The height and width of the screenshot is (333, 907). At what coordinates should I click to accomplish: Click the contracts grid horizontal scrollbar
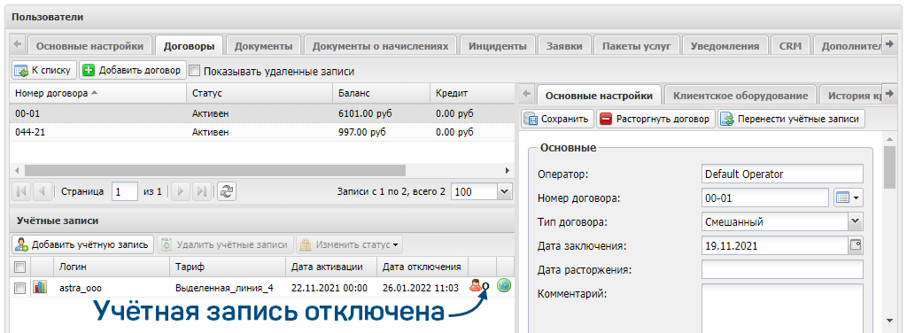pyautogui.click(x=215, y=171)
